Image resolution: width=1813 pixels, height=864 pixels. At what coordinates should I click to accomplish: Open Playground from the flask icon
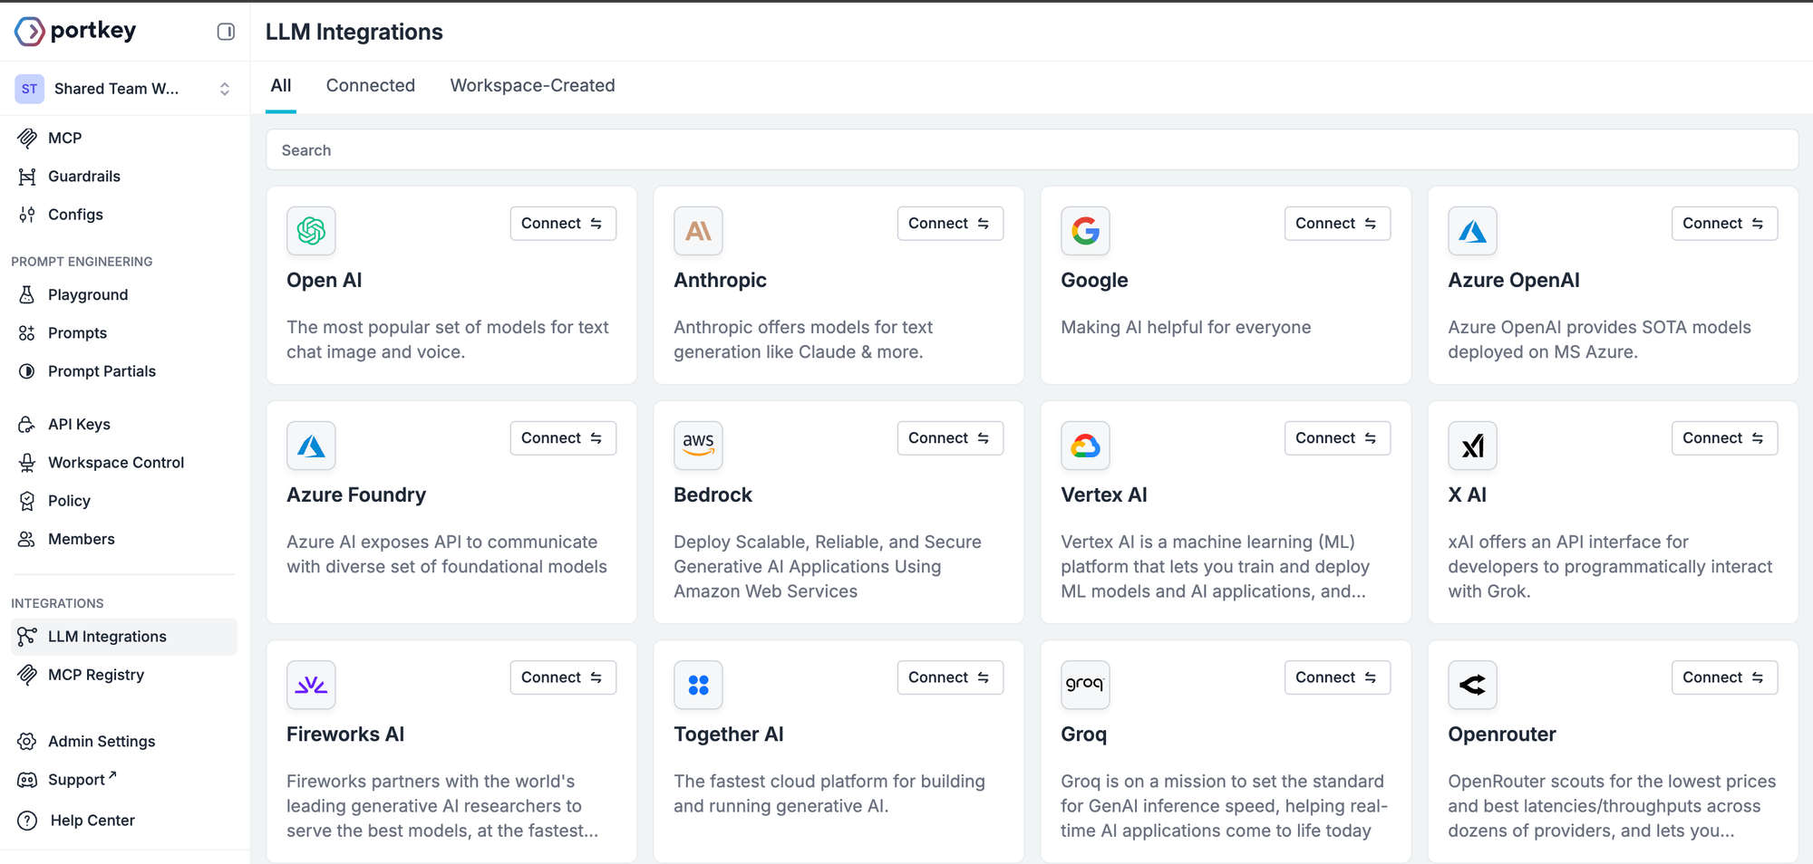27,295
